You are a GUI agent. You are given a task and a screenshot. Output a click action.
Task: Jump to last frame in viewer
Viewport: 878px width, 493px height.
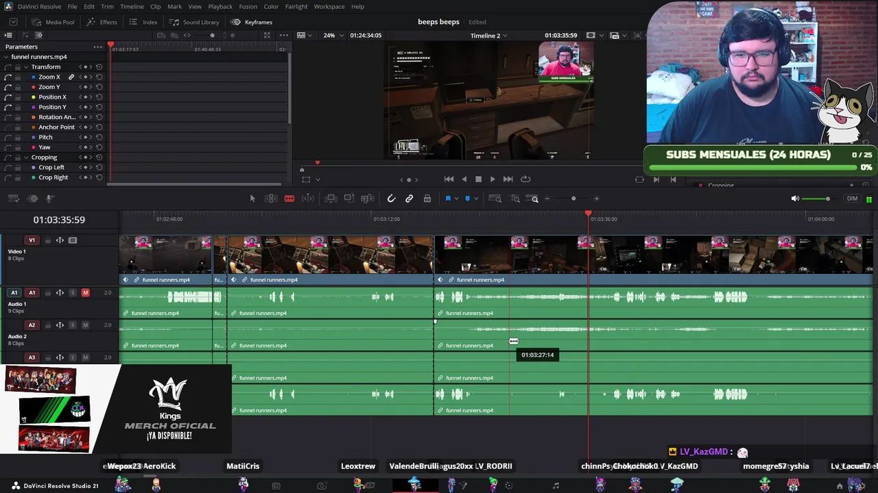click(508, 179)
